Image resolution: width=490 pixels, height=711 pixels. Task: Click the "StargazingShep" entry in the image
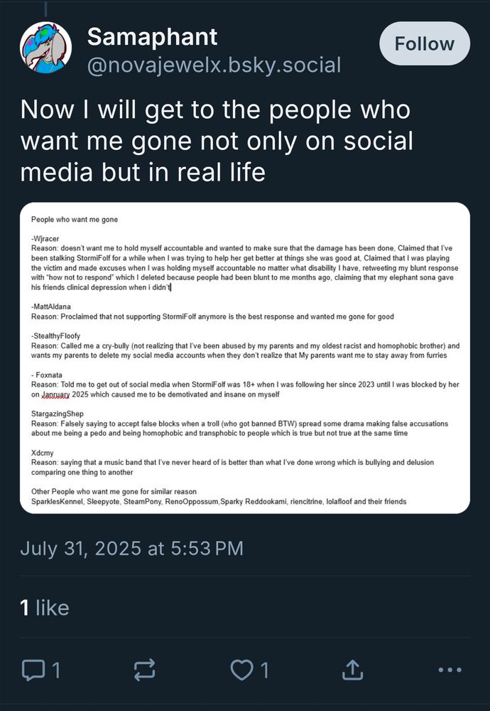(58, 412)
